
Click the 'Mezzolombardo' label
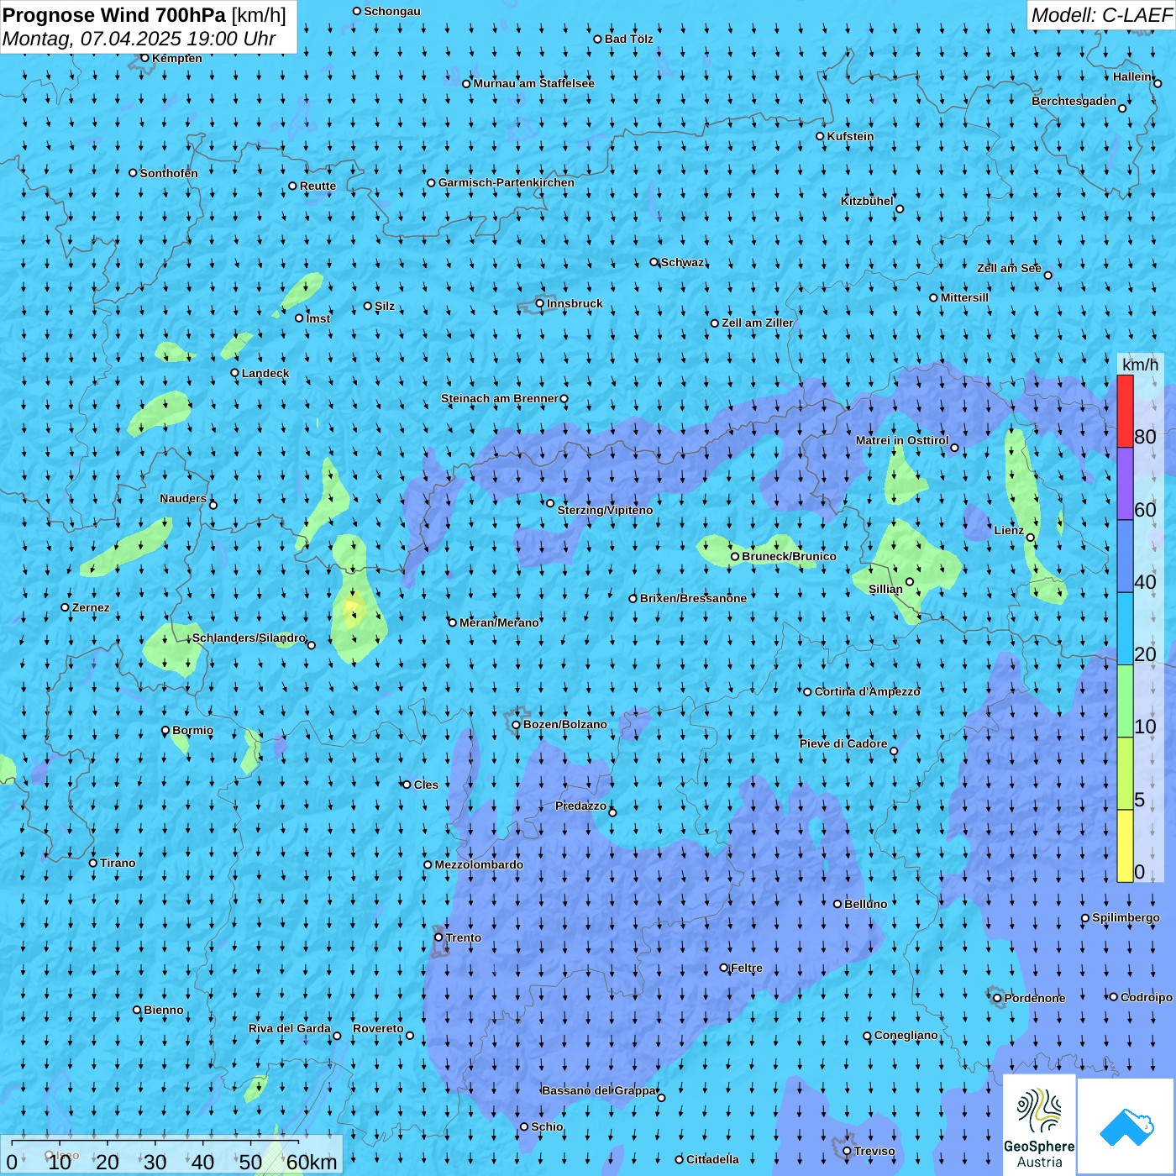(x=479, y=864)
